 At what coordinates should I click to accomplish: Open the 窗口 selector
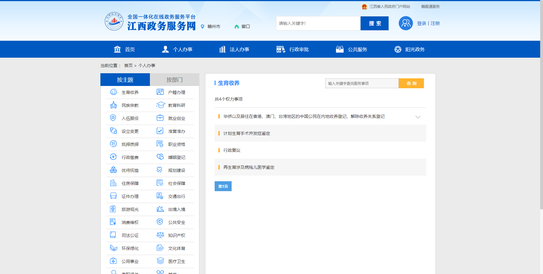pyautogui.click(x=242, y=26)
